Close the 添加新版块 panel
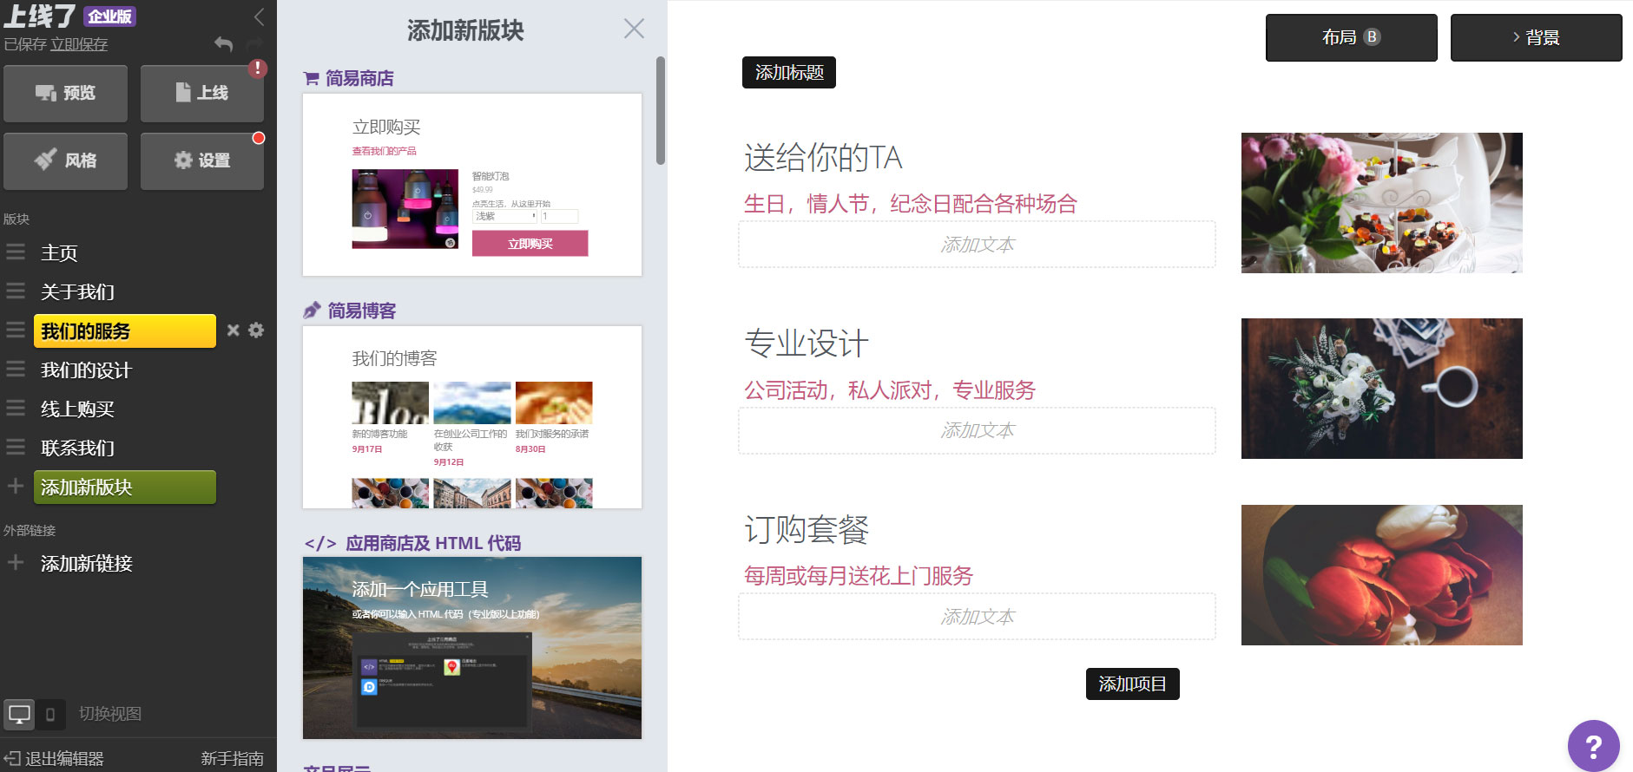The width and height of the screenshot is (1633, 772). 634,29
